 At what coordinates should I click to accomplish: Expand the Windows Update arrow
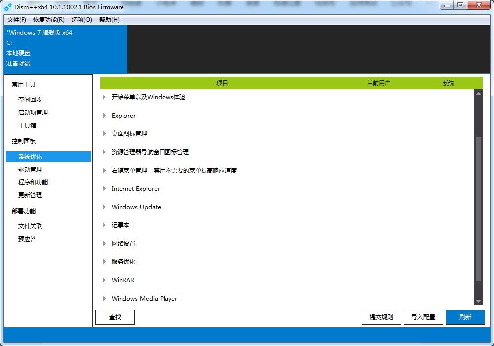(104, 207)
